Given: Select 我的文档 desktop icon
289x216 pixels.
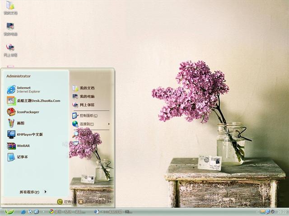Looking at the screenshot, I should [x=10, y=8].
